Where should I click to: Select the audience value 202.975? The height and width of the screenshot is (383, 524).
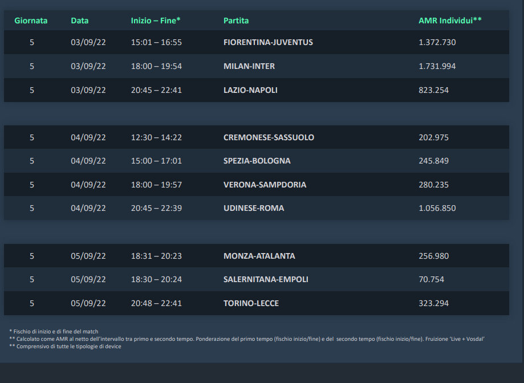click(x=434, y=137)
